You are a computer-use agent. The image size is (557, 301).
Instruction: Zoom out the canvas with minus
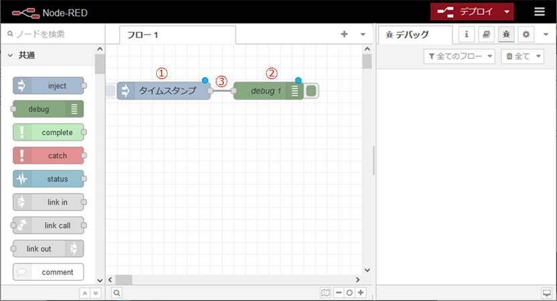tap(338, 293)
